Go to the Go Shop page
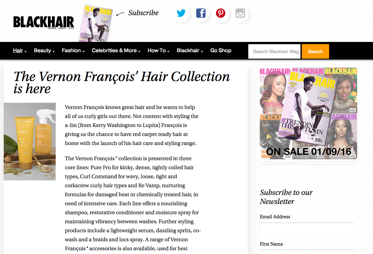This screenshot has width=373, height=254. coord(221,51)
